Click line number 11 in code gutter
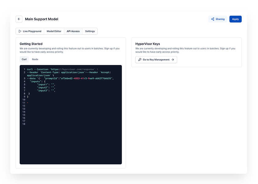Image resolution: width=258 pixels, height=184 pixels. click(x=24, y=103)
